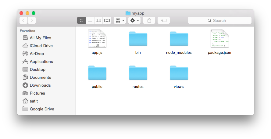Click the views folder name label

click(179, 87)
